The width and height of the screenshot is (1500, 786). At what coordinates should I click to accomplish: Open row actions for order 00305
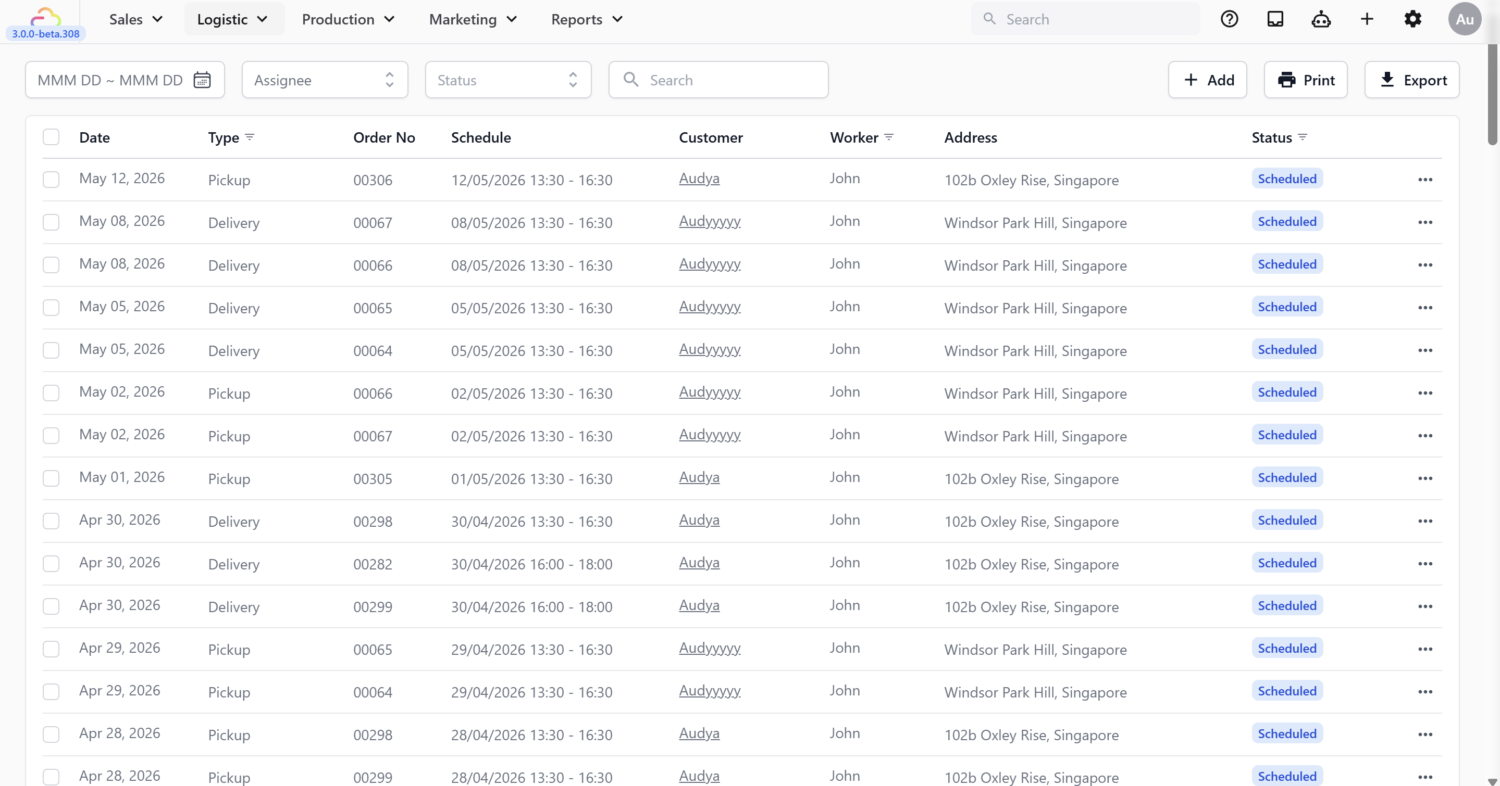pos(1425,478)
